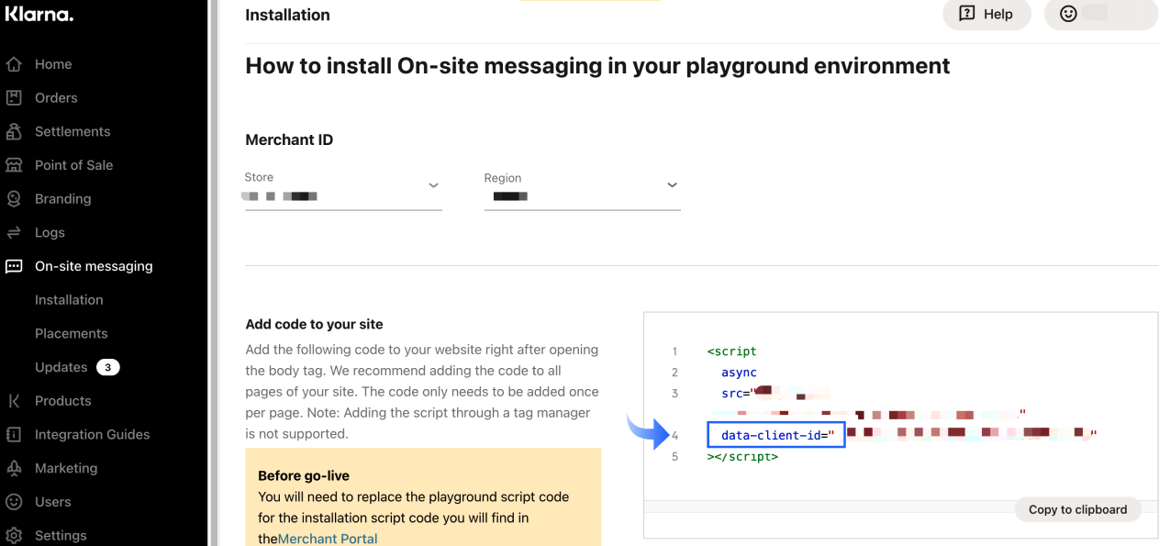This screenshot has height=546, width=1170.
Task: Click the 'Add code to your site' heading
Action: pos(314,324)
